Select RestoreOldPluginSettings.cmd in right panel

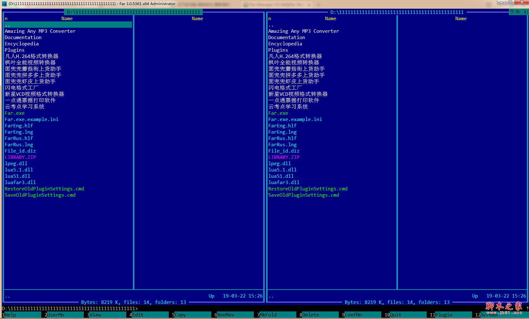tap(308, 189)
